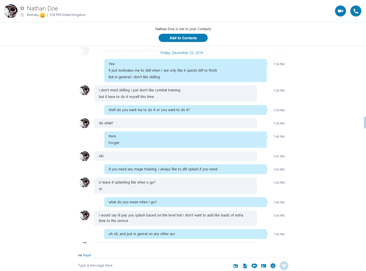Click the "Type a message here" field
366x271 pixels.
pos(154,266)
